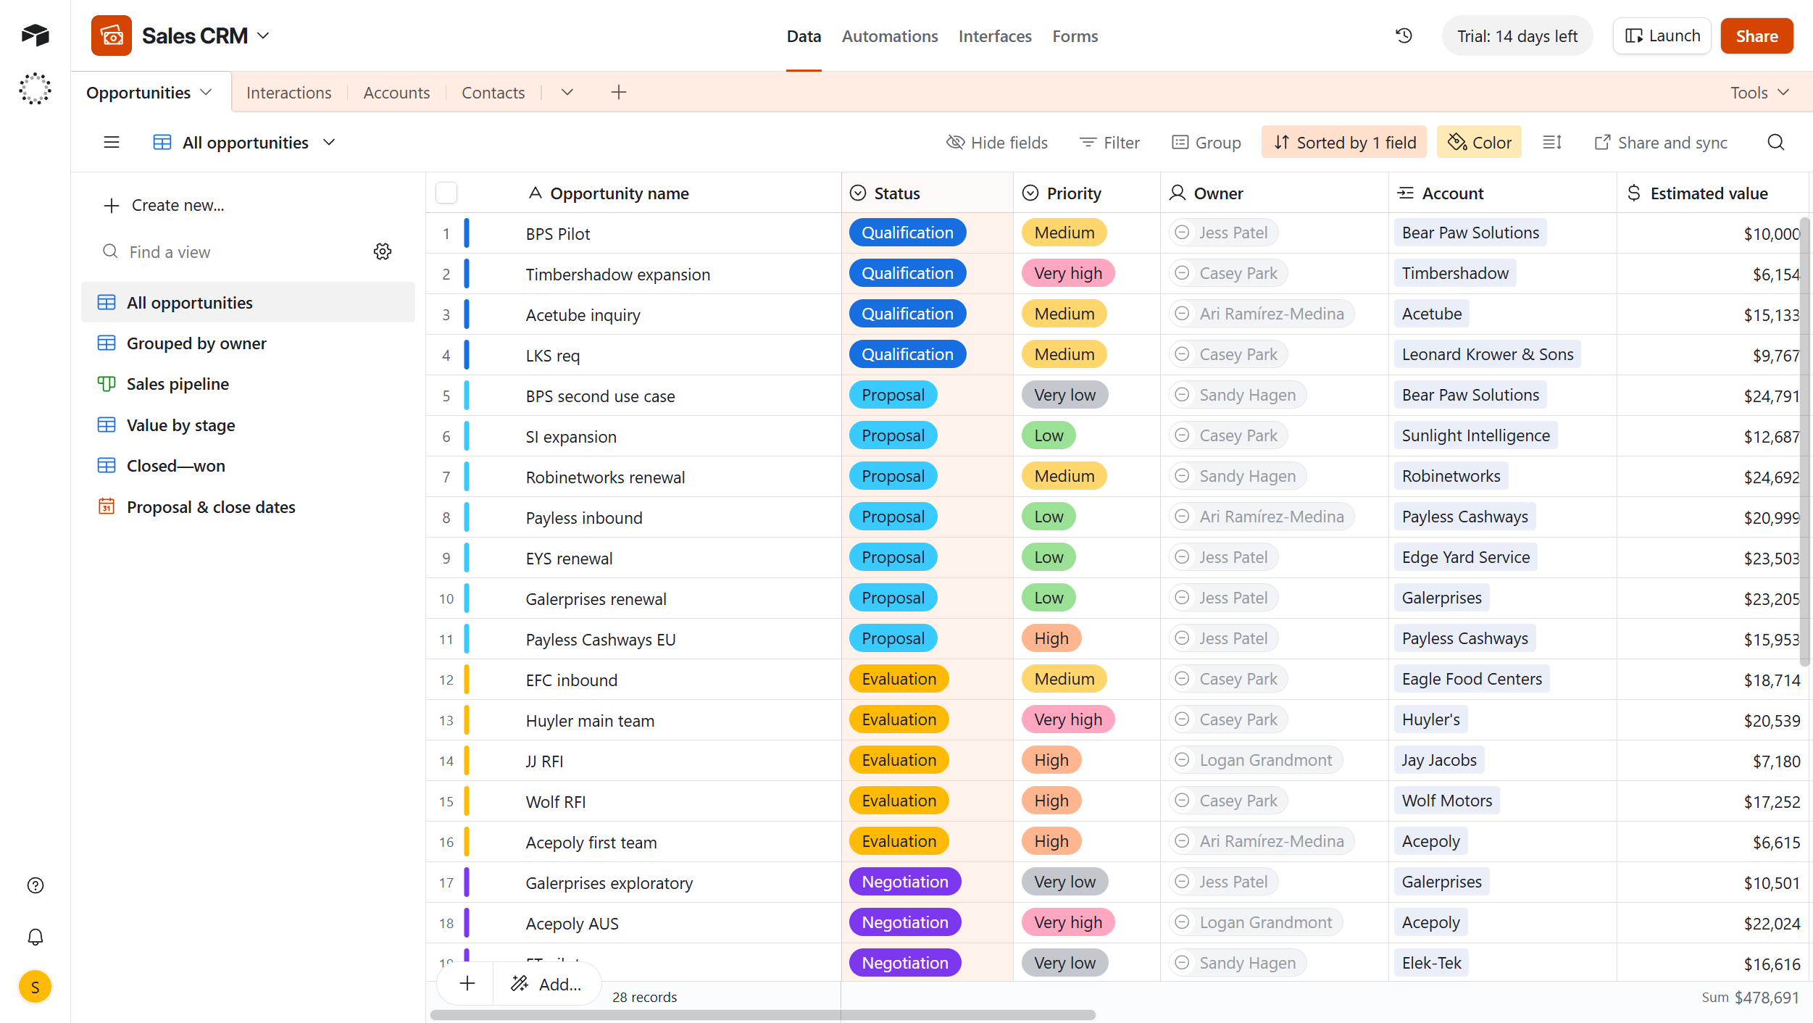Open the base history via clock icon
Image resolution: width=1813 pixels, height=1023 pixels.
(1404, 35)
